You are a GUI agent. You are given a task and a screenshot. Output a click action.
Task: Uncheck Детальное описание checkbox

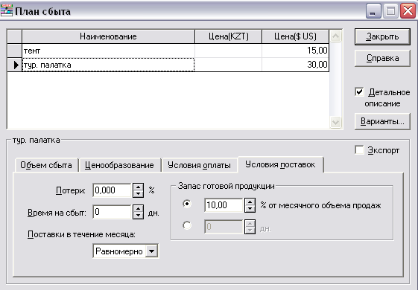click(x=359, y=92)
